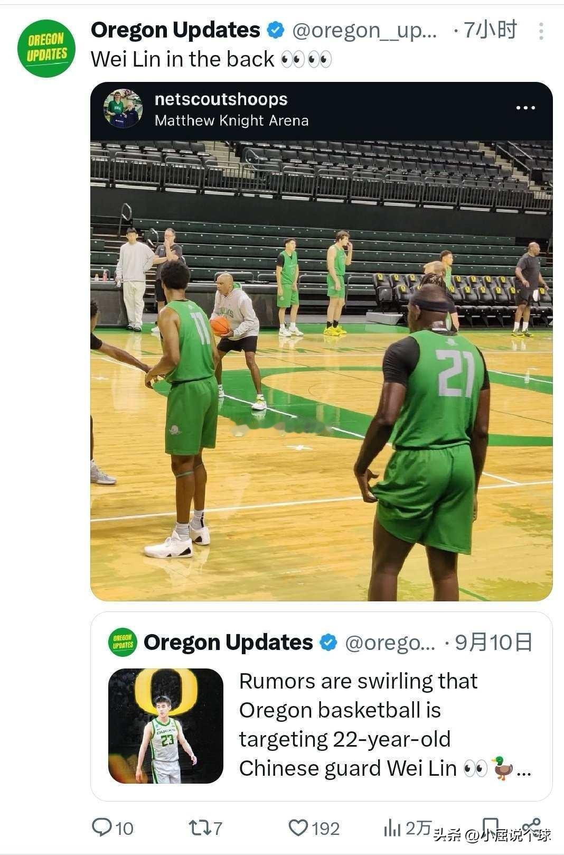
Task: Click the quoted Oregon Updates small avatar
Action: (x=123, y=642)
